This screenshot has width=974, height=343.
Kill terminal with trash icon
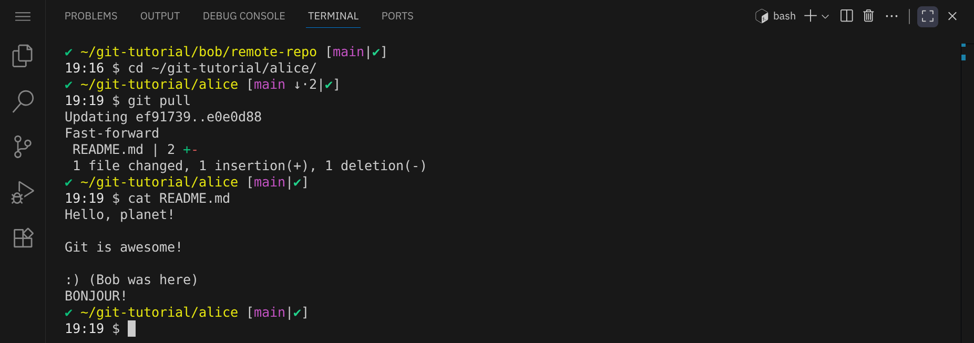click(x=868, y=16)
